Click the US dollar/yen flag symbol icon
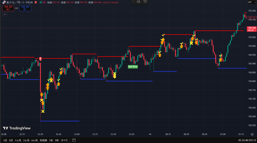Screen dimensions: 257x143 click(4, 2)
